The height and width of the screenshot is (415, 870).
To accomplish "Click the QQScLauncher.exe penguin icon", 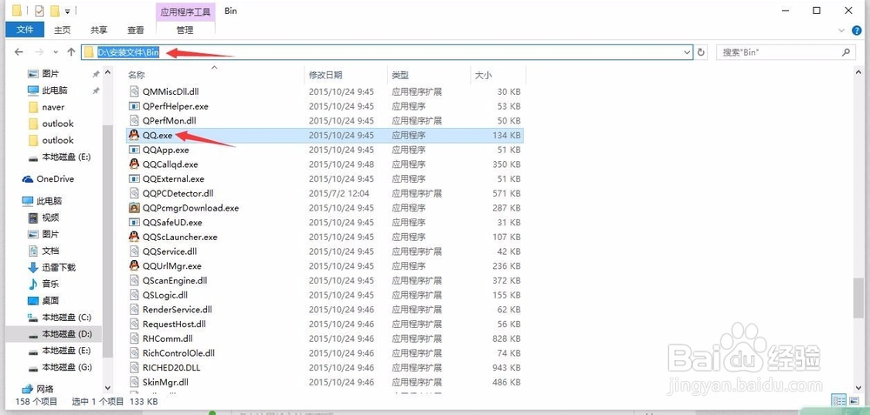I will 133,237.
